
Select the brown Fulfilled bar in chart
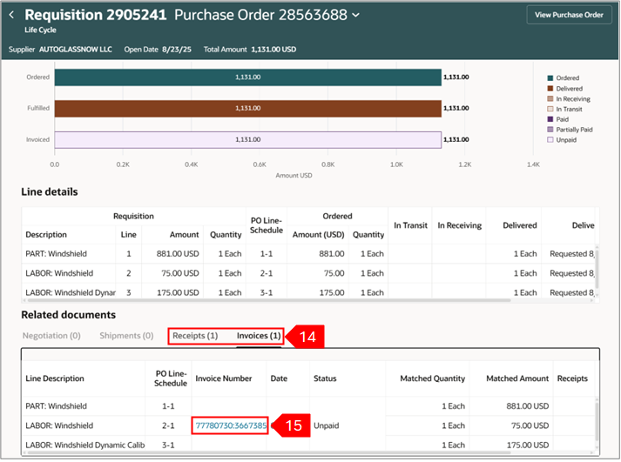pos(247,109)
